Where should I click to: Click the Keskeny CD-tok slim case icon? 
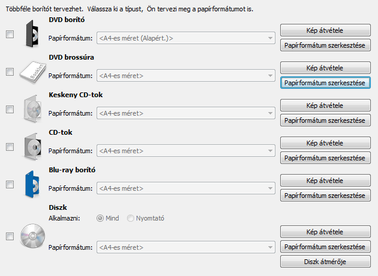tap(33, 108)
